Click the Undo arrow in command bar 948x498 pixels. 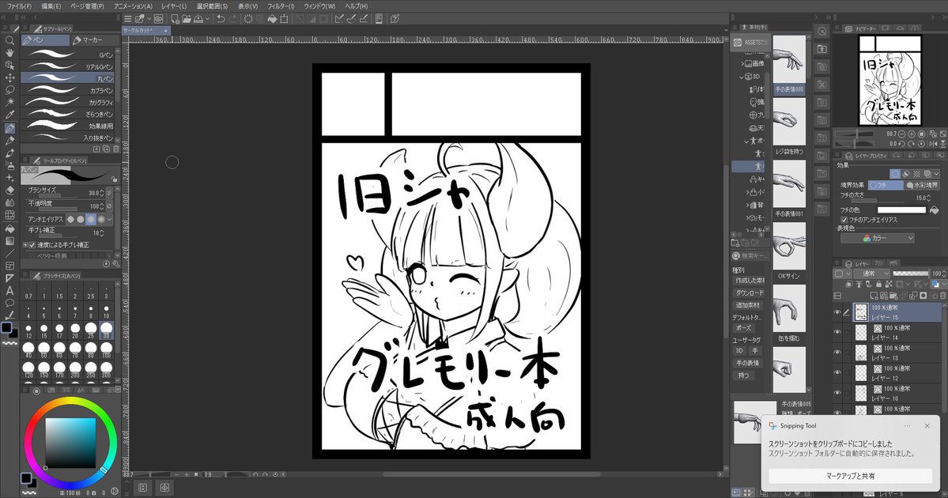pos(221,19)
